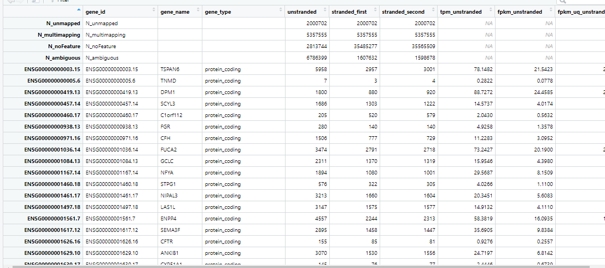Click fpkm_unstranded value 21.5423
This screenshot has height=268, width=605.
pyautogui.click(x=542, y=69)
